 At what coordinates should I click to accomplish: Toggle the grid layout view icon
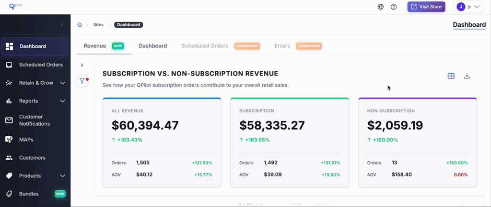[451, 76]
